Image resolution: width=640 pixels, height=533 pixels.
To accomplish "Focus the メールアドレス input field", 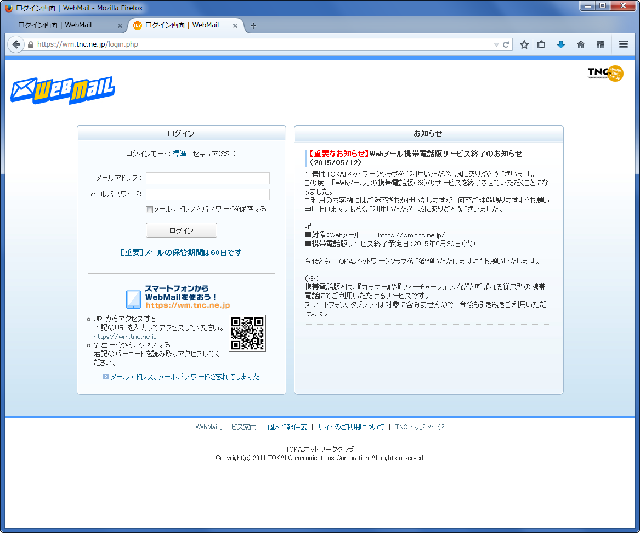I will click(208, 178).
